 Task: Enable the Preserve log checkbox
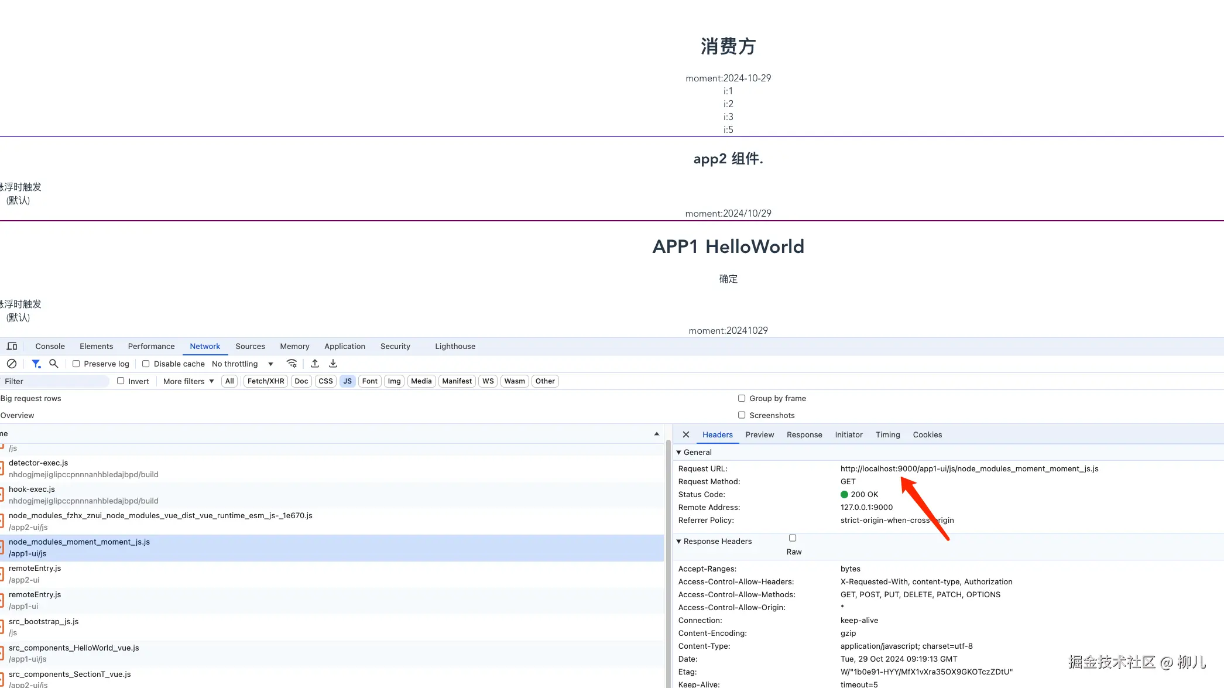pos(76,364)
